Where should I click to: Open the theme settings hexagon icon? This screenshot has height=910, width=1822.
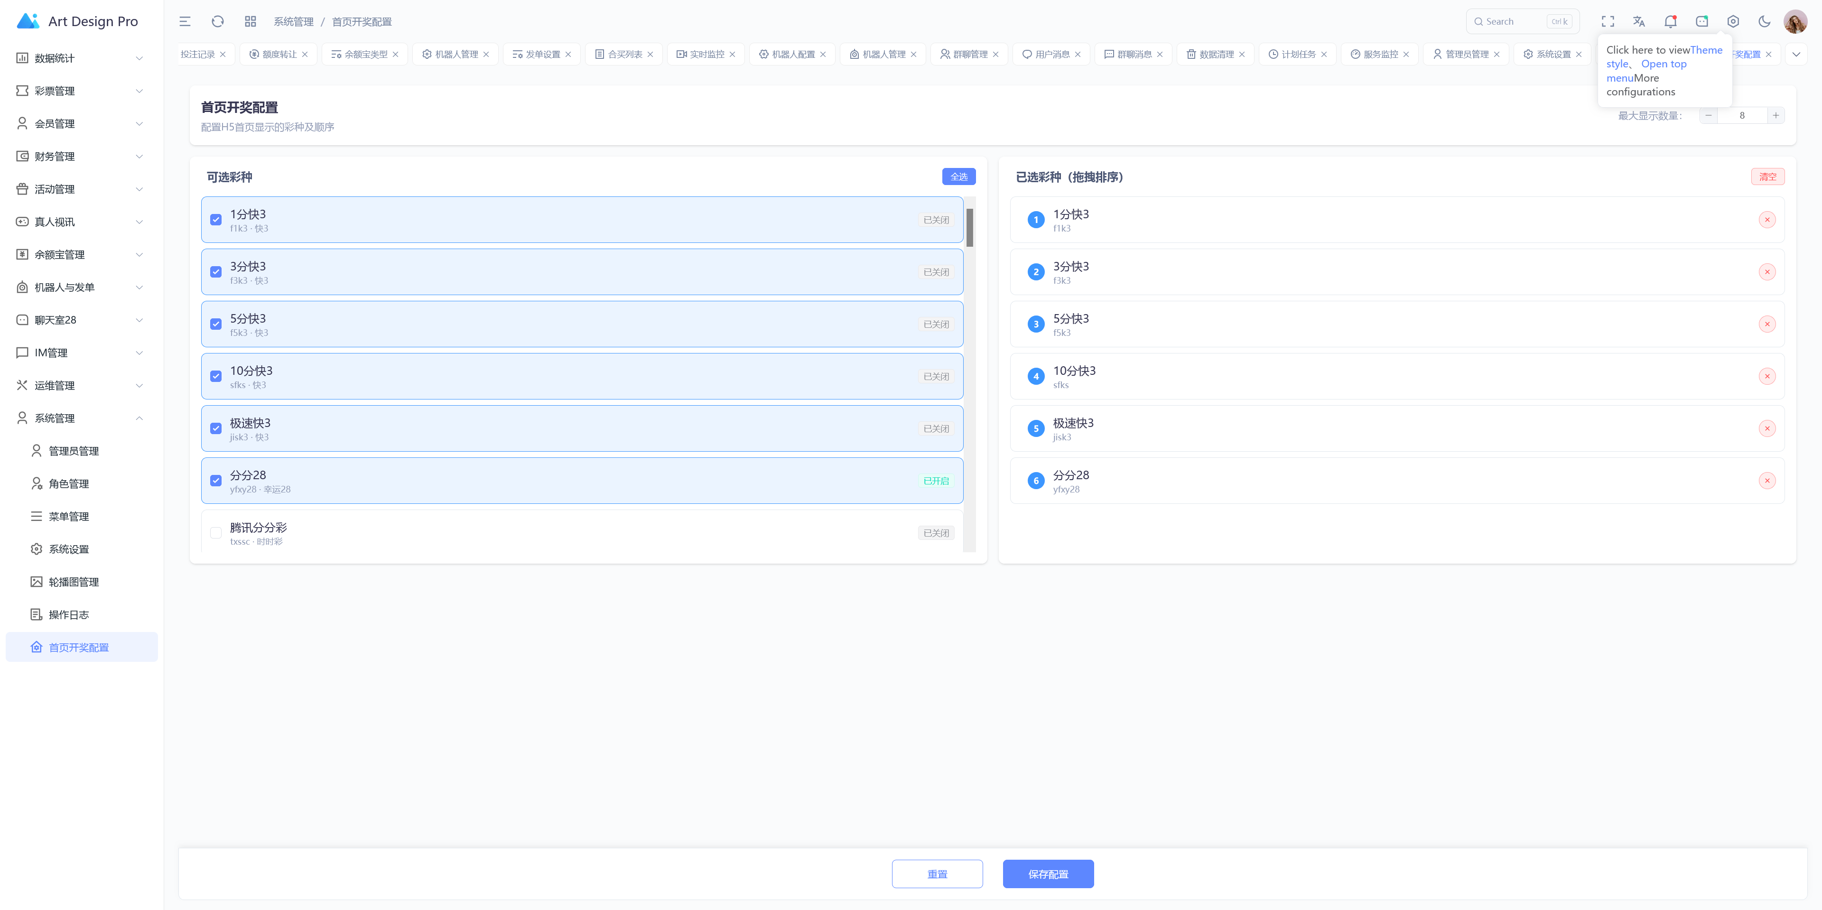(x=1733, y=21)
